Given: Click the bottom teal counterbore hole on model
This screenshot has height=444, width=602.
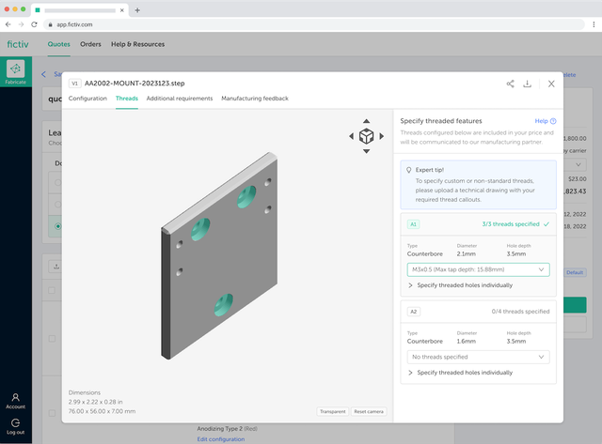Looking at the screenshot, I should 224,305.
